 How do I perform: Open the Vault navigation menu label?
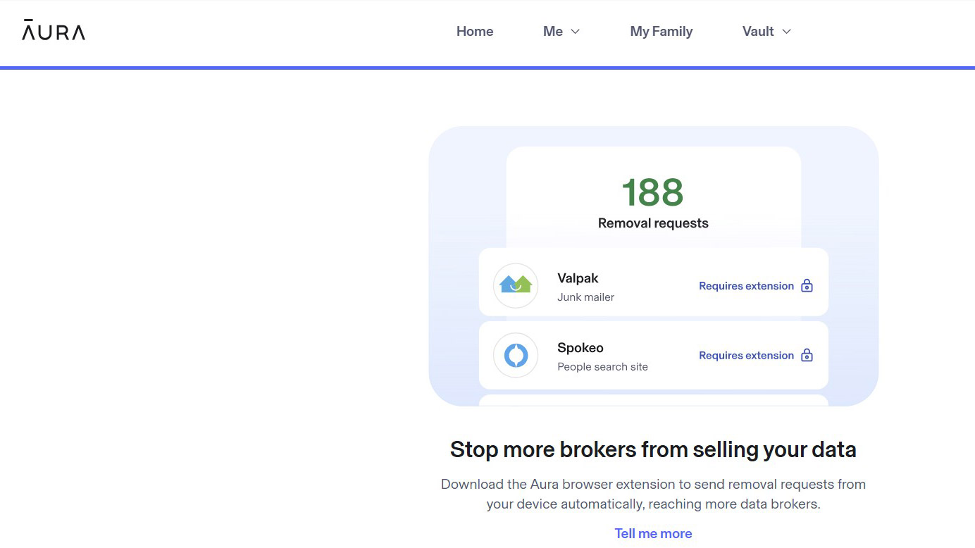point(758,32)
